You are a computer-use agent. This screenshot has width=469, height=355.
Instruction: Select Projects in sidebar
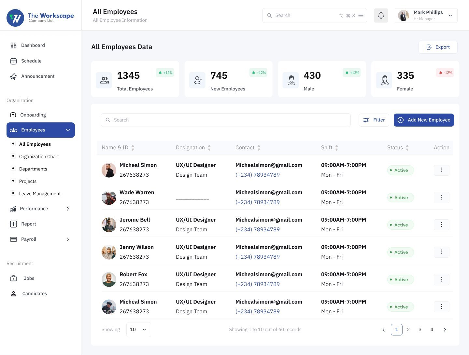[x=28, y=181]
